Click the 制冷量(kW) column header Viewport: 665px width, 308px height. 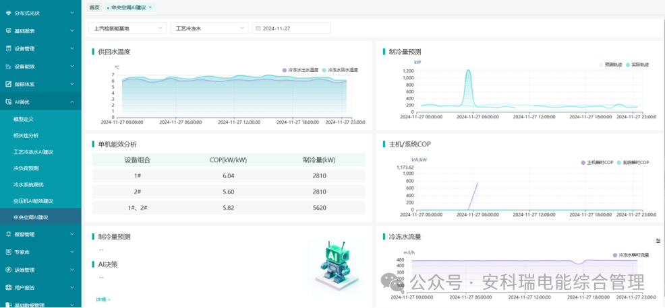[319, 160]
